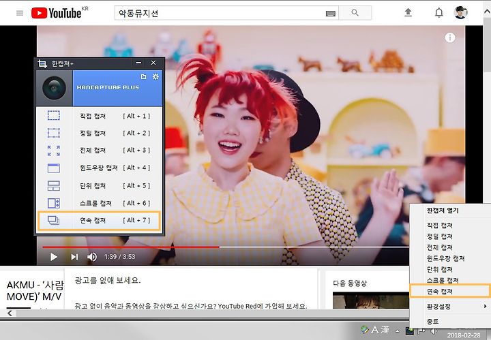Select 연속 캡처 [Alt+7] in HanCapture panel

coord(100,221)
